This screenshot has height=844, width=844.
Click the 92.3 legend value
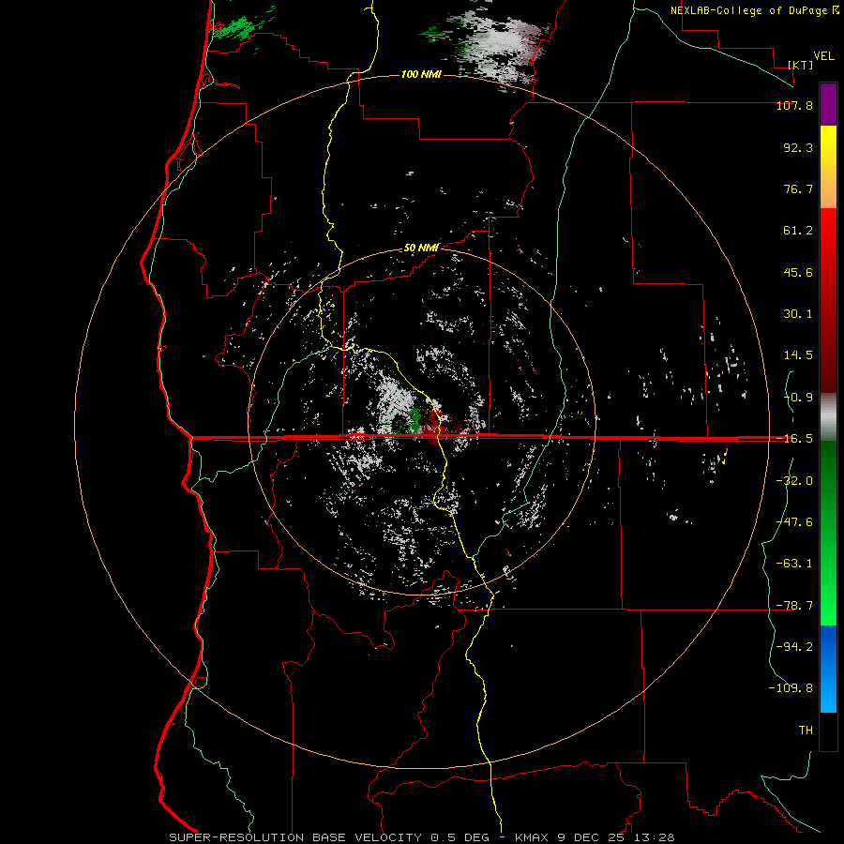(x=798, y=147)
